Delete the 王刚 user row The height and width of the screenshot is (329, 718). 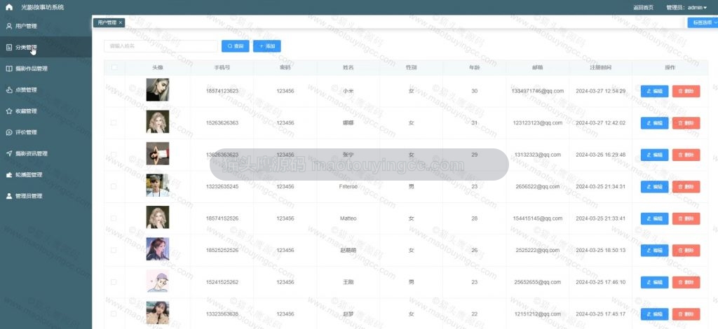click(x=686, y=282)
